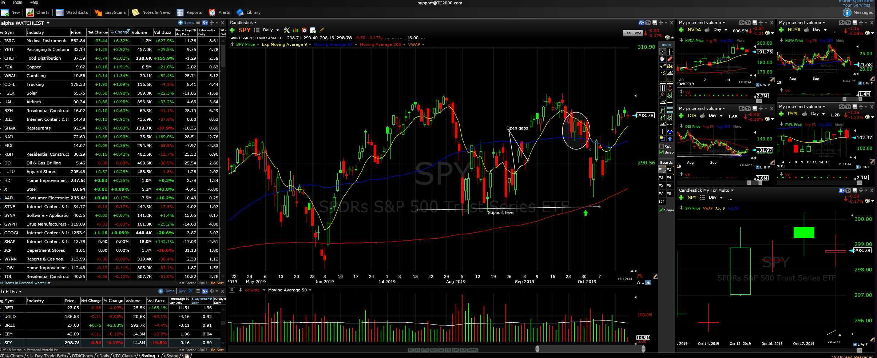
Task: Select the eraser drawing tool
Action: click(x=670, y=59)
